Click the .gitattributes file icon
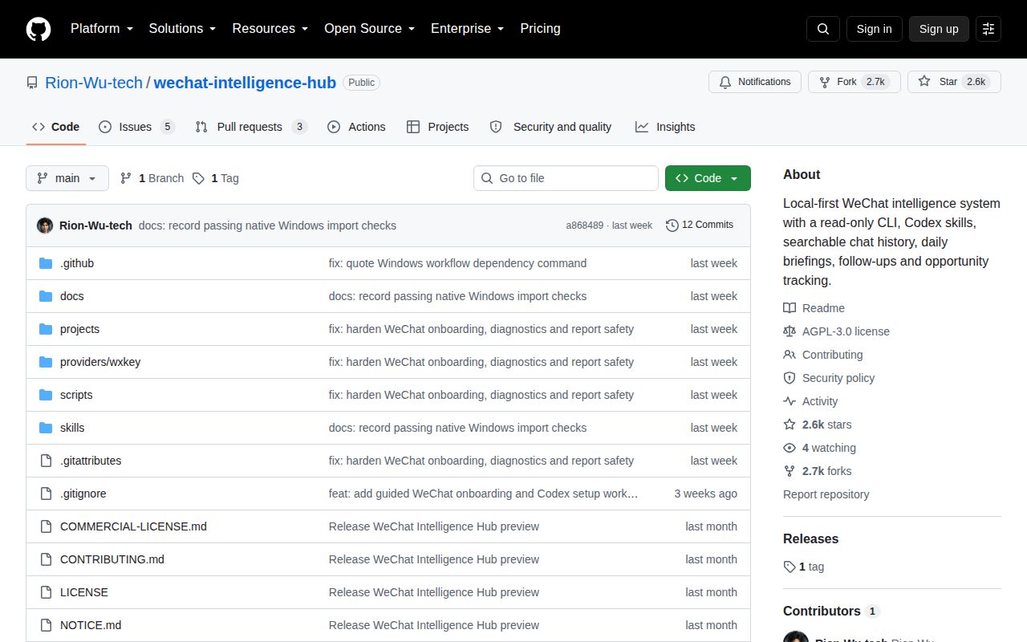This screenshot has height=642, width=1027. coord(46,461)
